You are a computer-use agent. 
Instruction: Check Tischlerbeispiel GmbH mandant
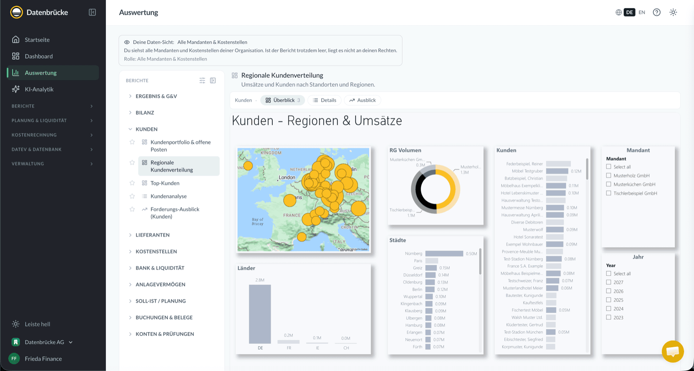(x=609, y=193)
